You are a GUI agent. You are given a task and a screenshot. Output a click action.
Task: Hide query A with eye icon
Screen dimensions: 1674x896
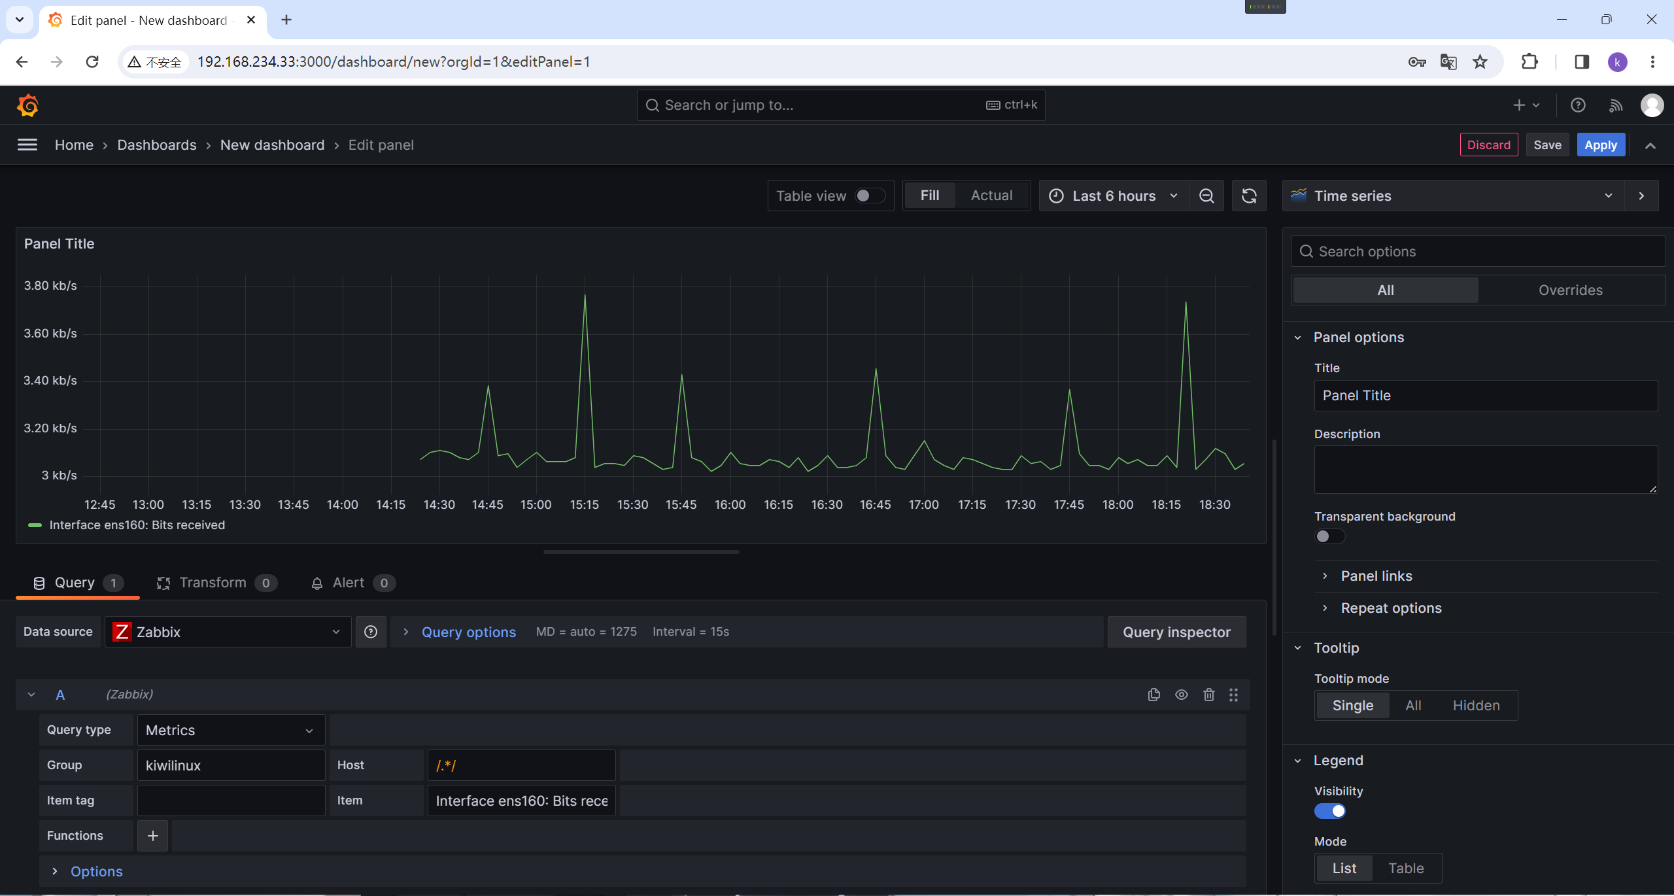click(1182, 695)
